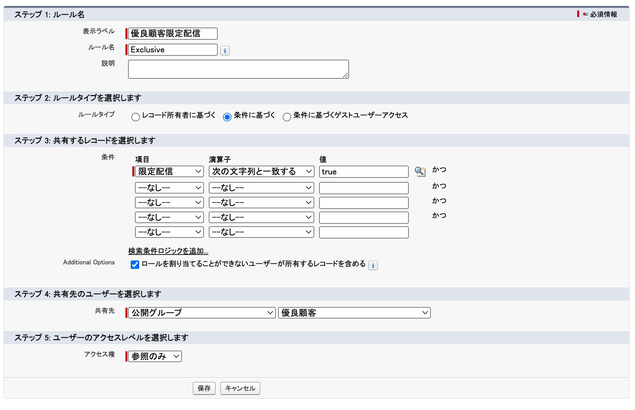Open second row 項目 dropdown set to なし
The width and height of the screenshot is (635, 410).
tap(169, 188)
